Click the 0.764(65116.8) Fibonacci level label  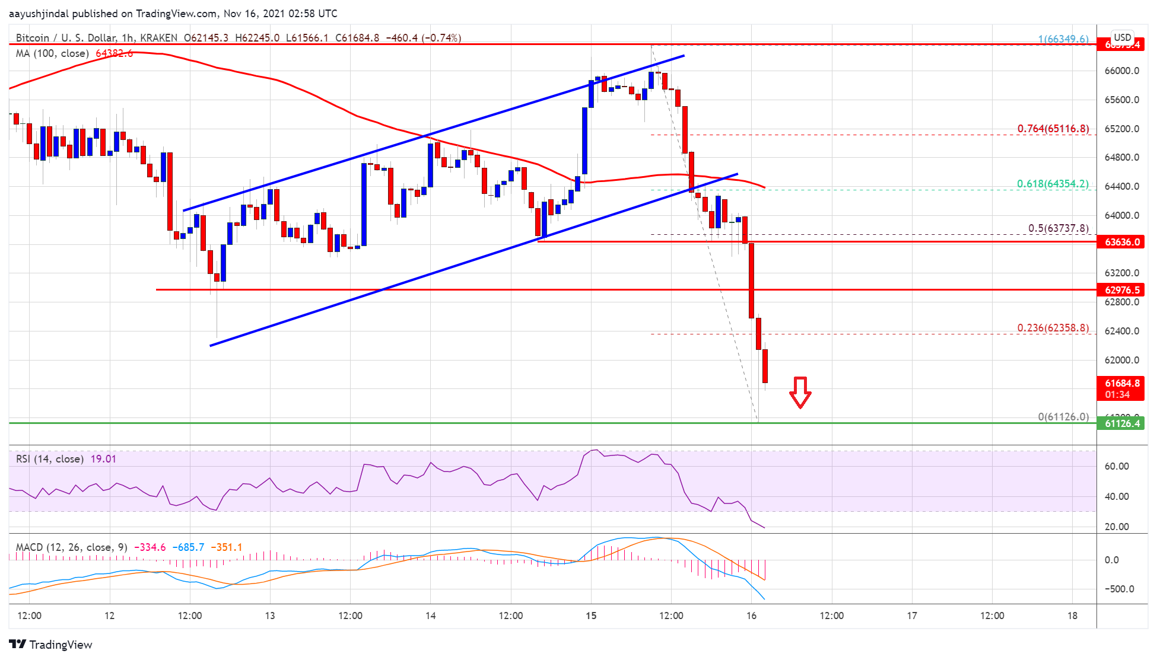click(1053, 129)
